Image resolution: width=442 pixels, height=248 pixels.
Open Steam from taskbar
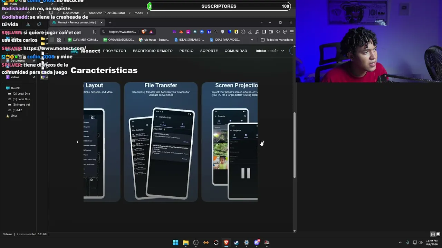coord(236,242)
